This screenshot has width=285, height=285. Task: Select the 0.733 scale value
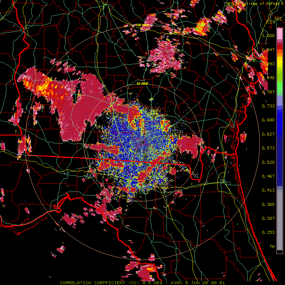pos(268,106)
